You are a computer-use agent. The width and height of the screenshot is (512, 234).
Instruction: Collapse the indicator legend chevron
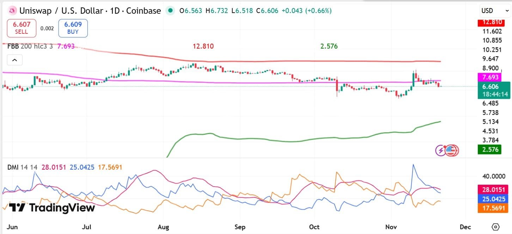(15, 60)
